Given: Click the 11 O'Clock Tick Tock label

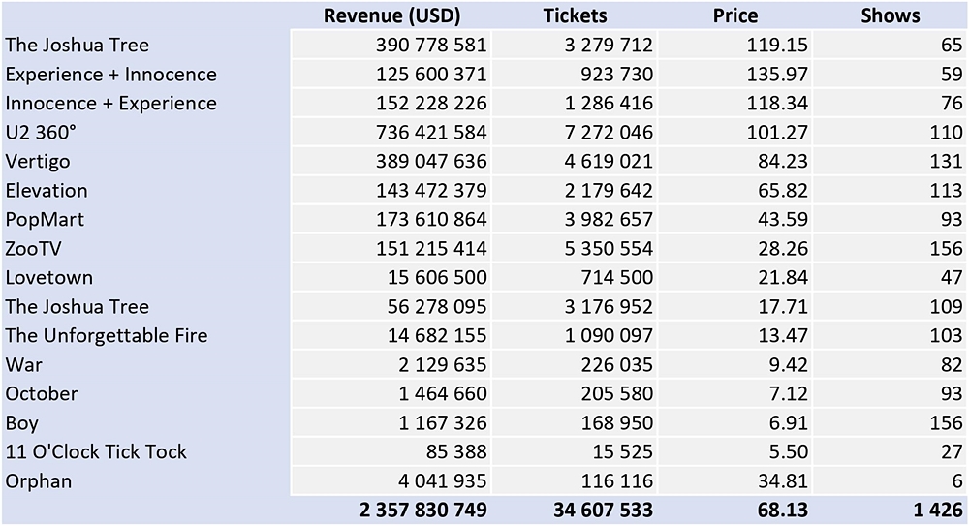Looking at the screenshot, I should 96,451.
